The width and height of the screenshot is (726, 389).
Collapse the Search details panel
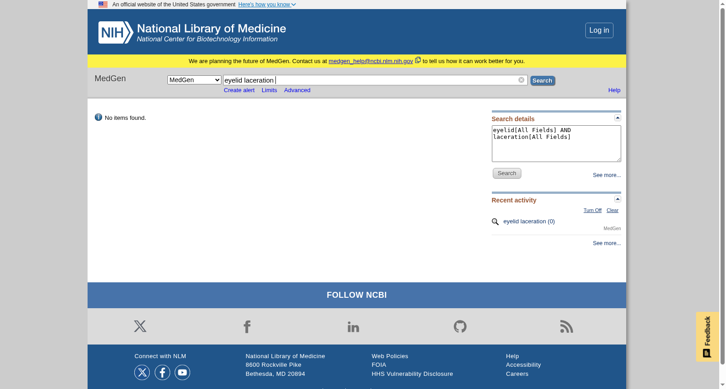tap(618, 118)
